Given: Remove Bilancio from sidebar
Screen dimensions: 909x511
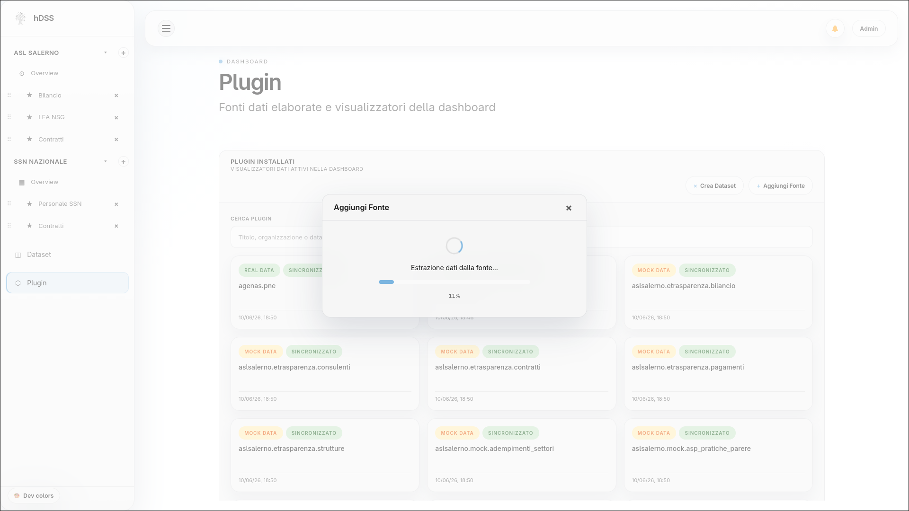Looking at the screenshot, I should coord(116,96).
